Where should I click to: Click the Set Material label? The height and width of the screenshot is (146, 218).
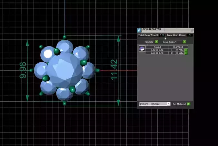point(179,104)
